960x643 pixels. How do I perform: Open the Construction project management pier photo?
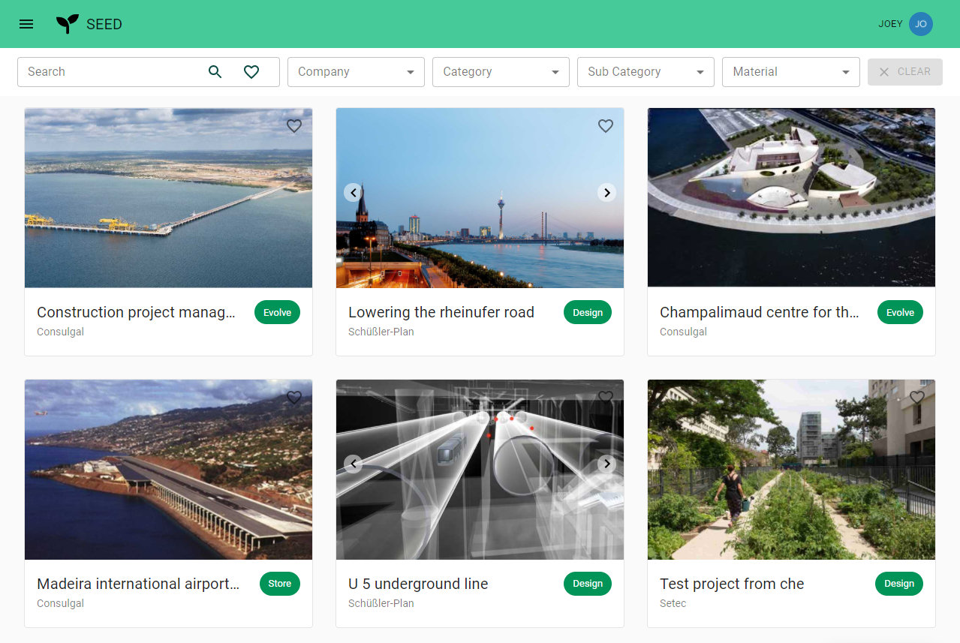pos(168,198)
